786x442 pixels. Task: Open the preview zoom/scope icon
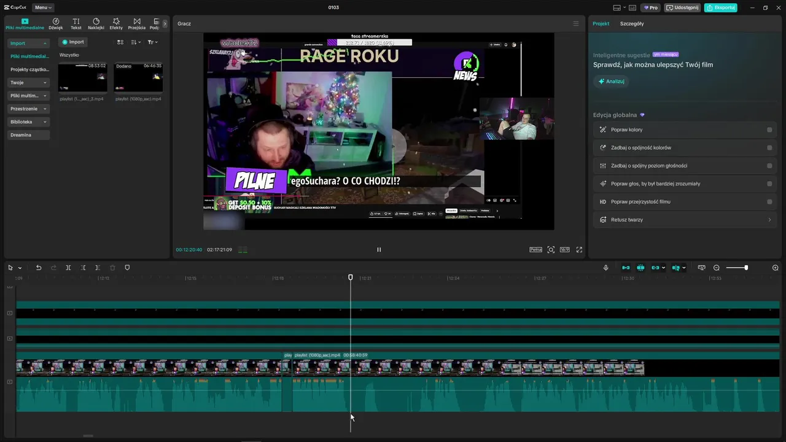[551, 250]
